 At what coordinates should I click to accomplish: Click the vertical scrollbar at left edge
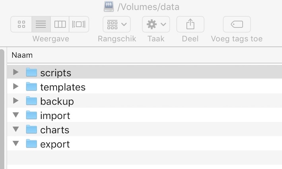tap(2, 109)
